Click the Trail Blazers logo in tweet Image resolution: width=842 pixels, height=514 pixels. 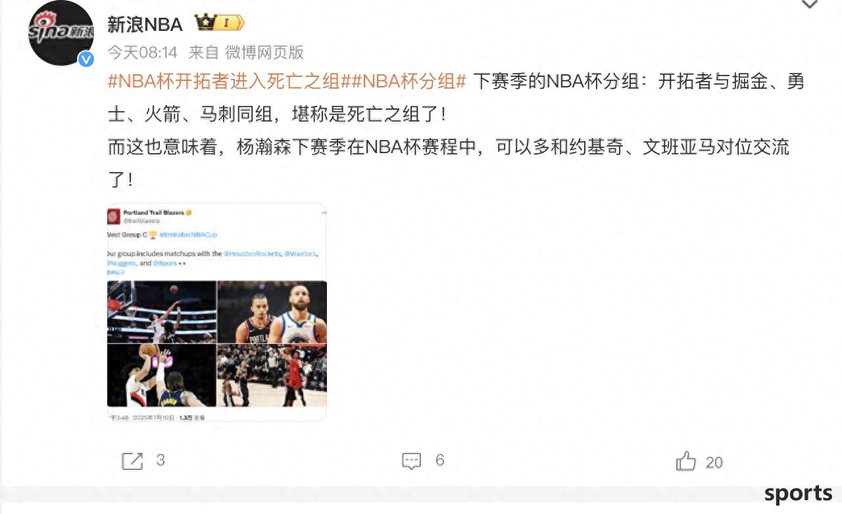114,216
